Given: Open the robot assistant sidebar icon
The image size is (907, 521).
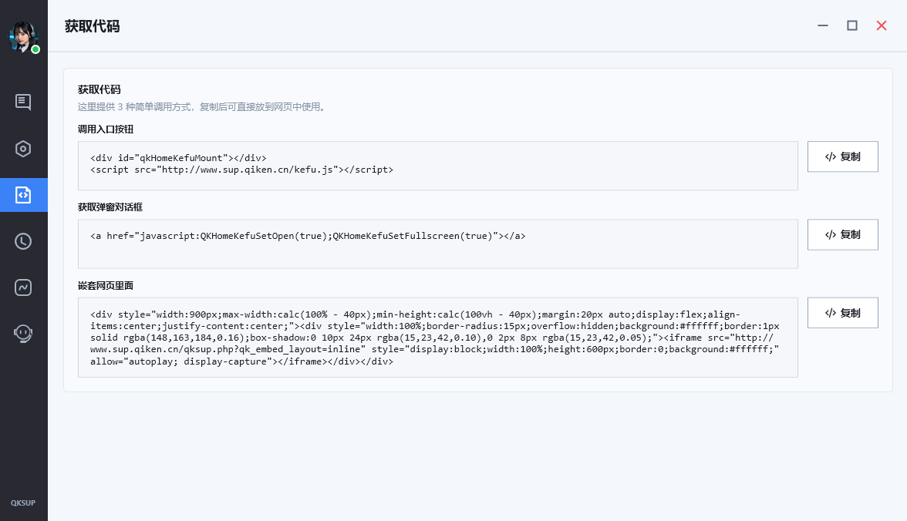Looking at the screenshot, I should [23, 334].
